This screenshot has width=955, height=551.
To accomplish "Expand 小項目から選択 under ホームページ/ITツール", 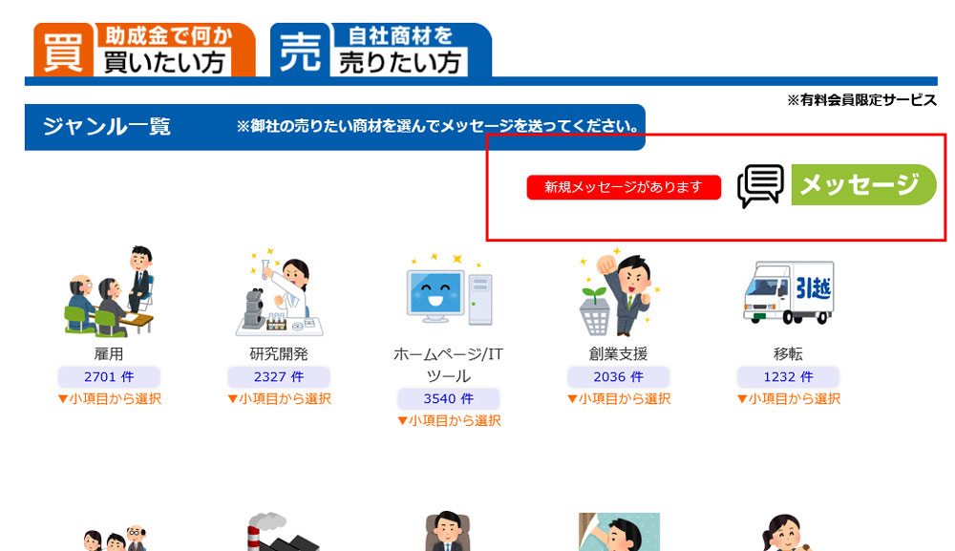I will point(449,420).
